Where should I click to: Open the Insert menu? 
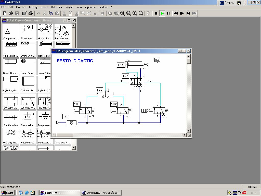[44, 7]
